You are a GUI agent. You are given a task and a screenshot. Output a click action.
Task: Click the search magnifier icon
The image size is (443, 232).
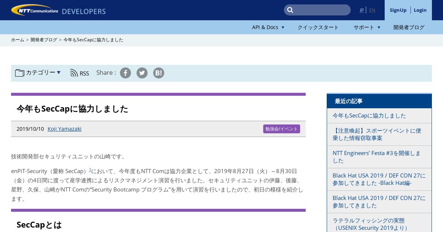[290, 10]
